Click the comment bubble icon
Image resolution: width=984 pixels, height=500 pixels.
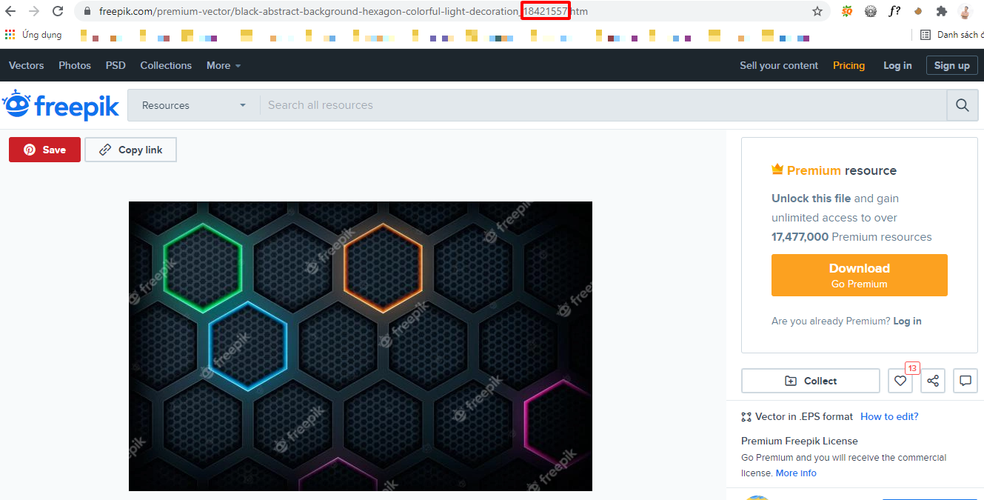(x=965, y=380)
